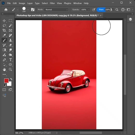This screenshot has height=135, width=135.
Task: Open the Brush Preset picker arrow
Action: coord(28,10)
